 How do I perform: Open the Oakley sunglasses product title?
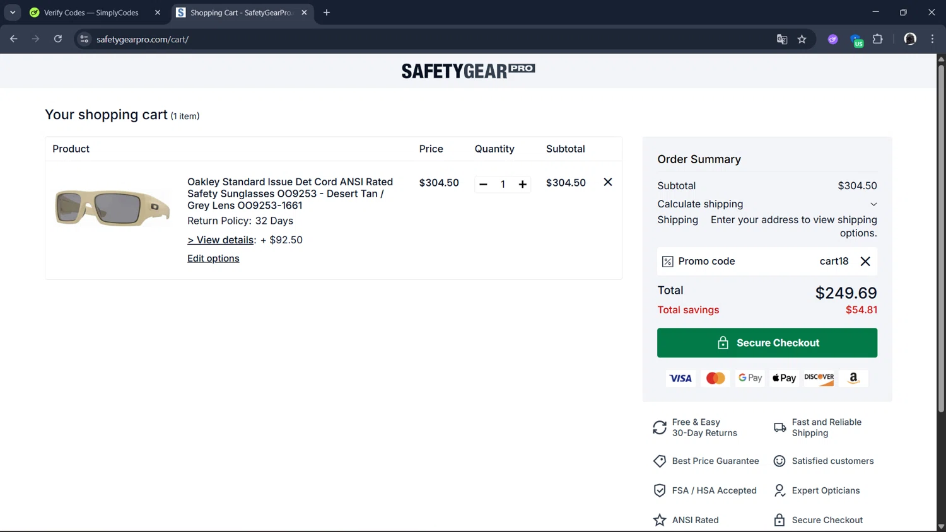[290, 194]
